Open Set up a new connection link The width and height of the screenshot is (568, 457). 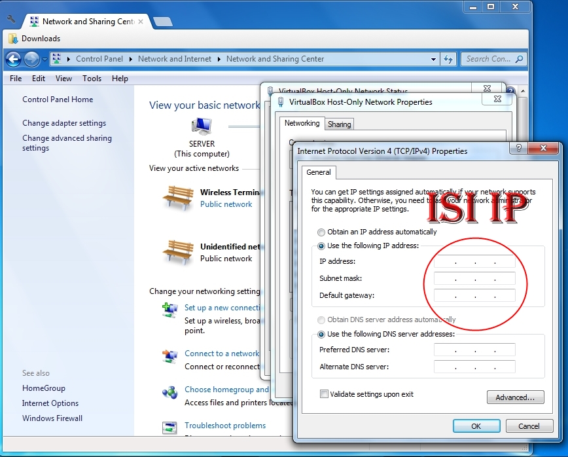(x=222, y=308)
